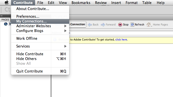Click the Connection button
The width and height of the screenshot is (173, 97).
[78, 24]
